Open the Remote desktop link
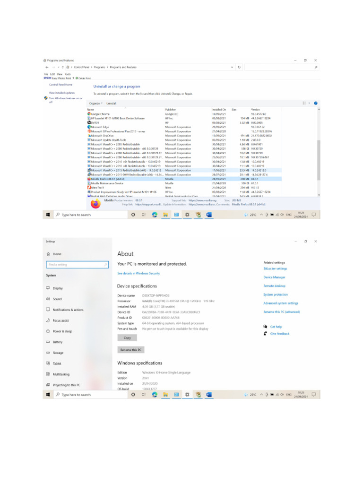The image size is (363, 484). click(274, 286)
